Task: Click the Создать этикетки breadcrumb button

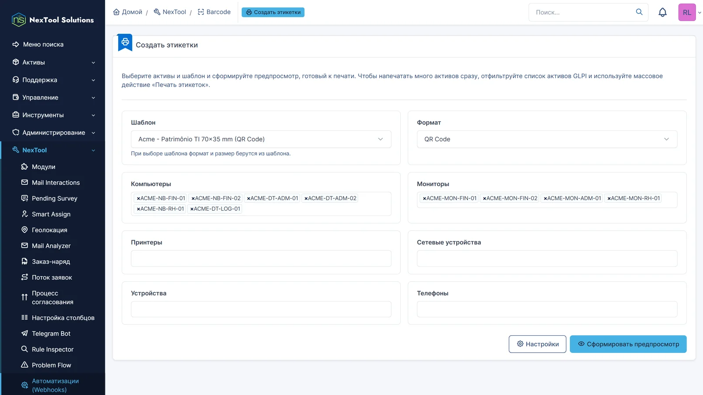Action: (273, 12)
